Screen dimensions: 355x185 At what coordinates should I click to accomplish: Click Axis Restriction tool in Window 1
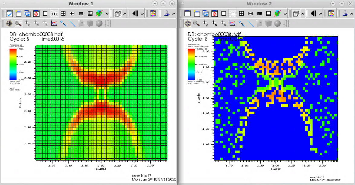tap(108, 23)
